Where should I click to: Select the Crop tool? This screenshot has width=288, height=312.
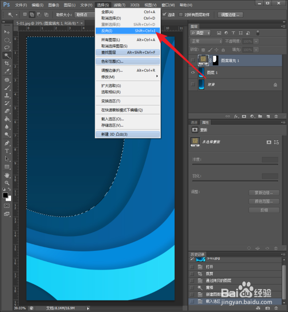[7, 63]
